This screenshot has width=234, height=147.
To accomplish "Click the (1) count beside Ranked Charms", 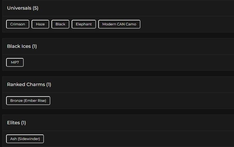I will click(49, 85).
